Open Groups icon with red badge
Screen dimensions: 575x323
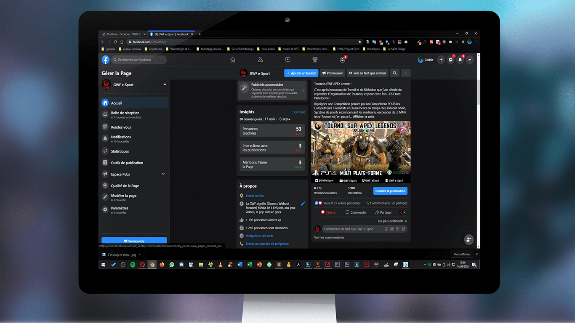[x=342, y=60]
